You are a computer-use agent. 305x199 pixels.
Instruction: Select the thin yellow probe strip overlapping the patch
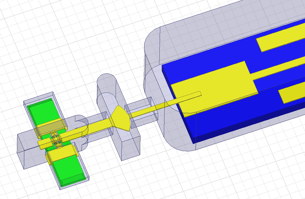point(165,105)
